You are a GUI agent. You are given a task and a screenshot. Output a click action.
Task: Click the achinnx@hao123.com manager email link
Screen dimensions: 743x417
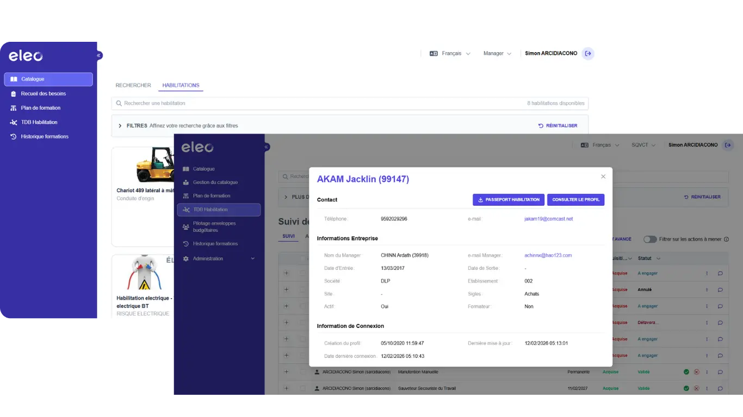click(x=548, y=255)
